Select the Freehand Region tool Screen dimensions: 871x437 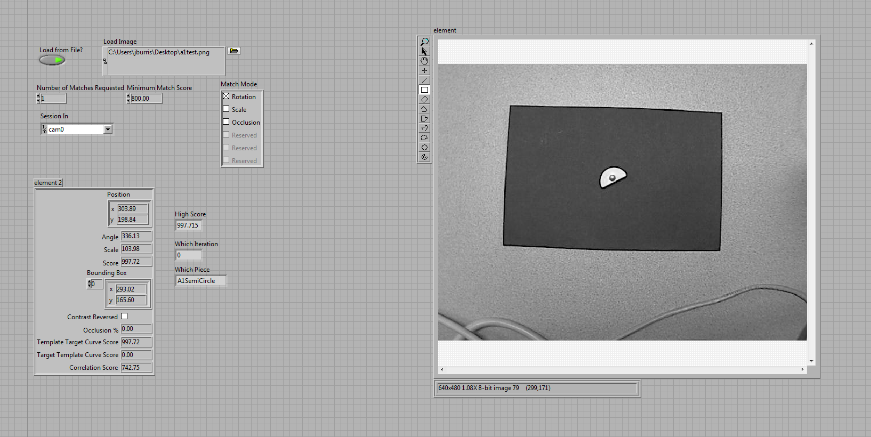point(424,137)
